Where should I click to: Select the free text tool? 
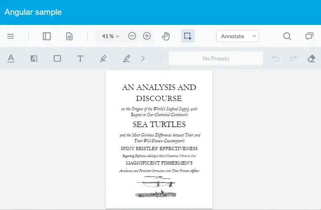click(x=80, y=59)
